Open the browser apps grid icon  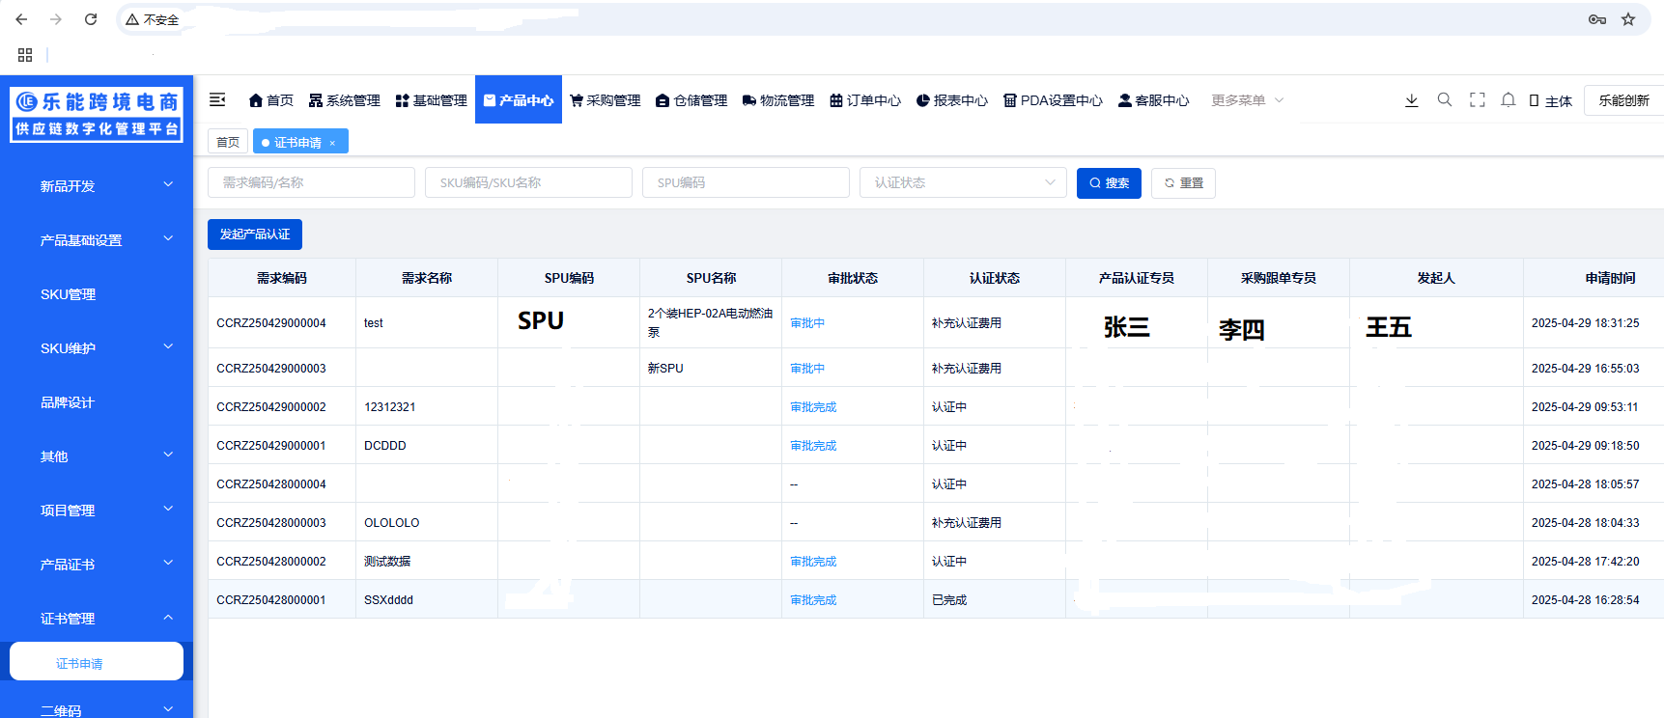click(25, 55)
